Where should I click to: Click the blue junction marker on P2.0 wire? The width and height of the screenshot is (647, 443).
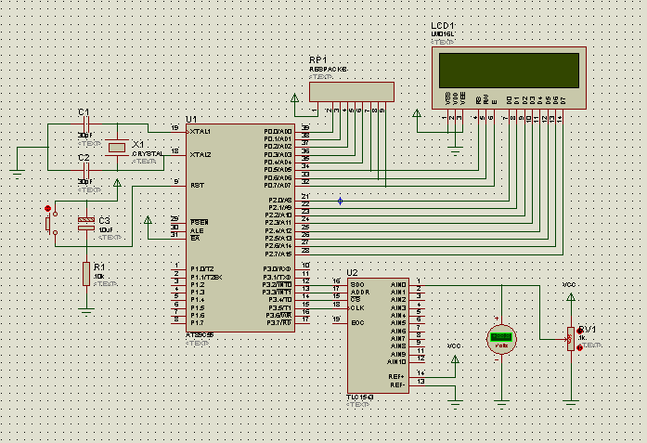click(340, 201)
